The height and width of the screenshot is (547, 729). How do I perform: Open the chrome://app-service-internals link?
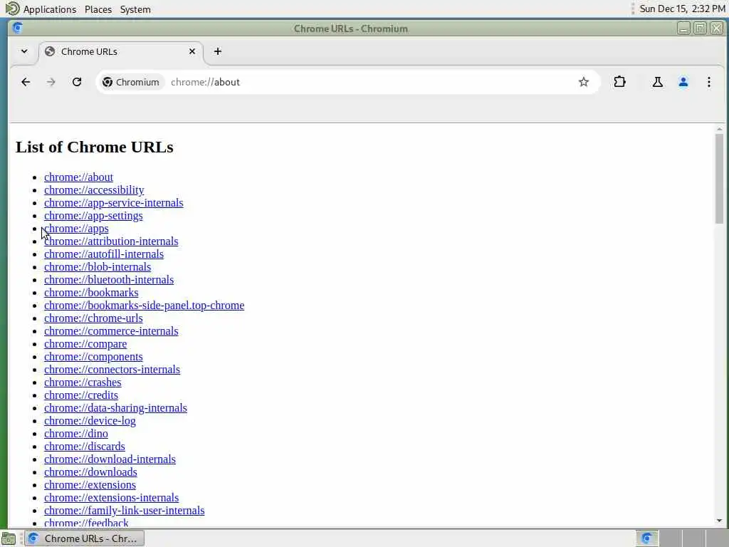click(113, 203)
